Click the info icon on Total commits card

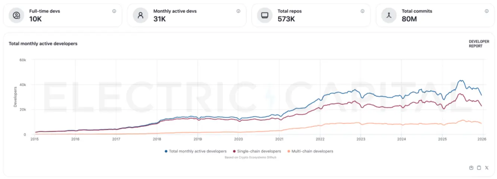pyautogui.click(x=487, y=11)
